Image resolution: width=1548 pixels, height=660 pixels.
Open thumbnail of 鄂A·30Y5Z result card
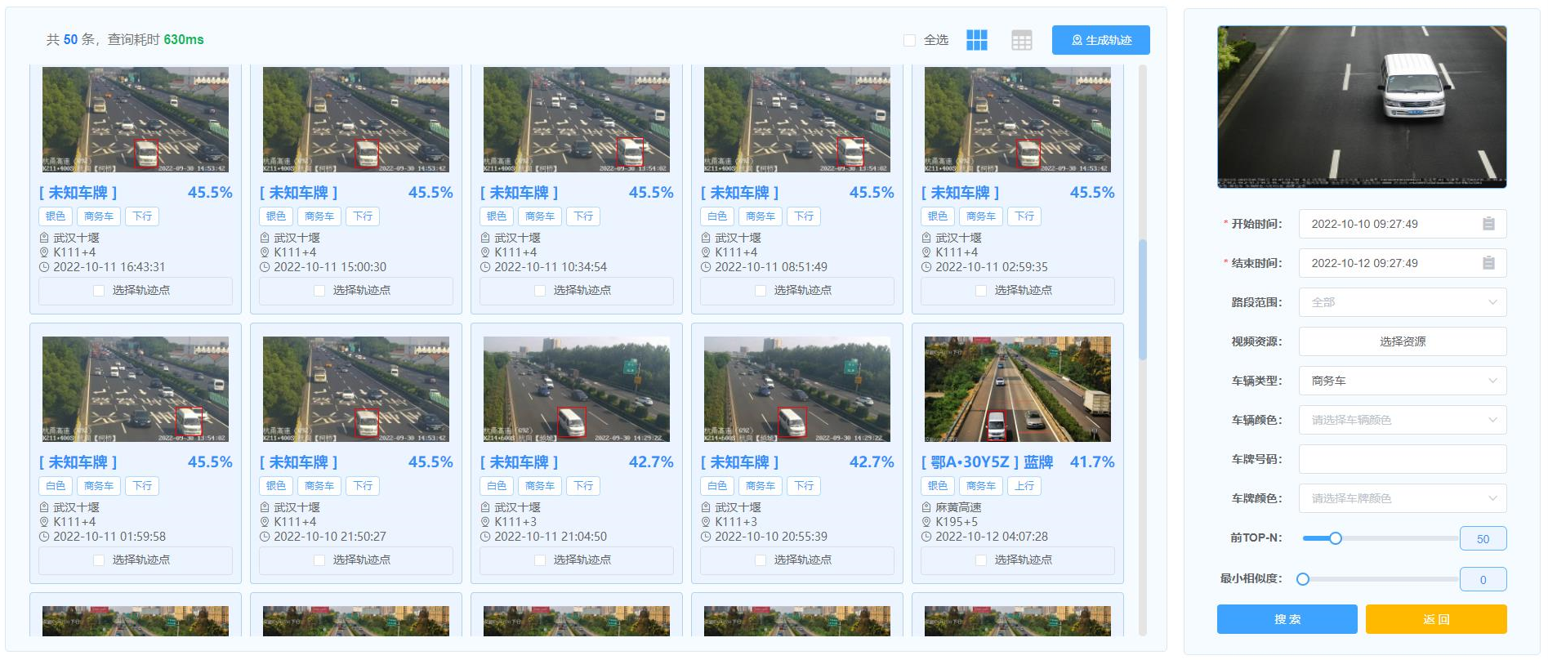click(1018, 389)
